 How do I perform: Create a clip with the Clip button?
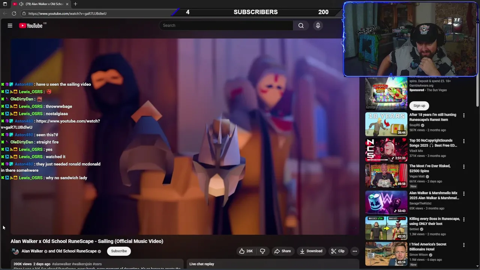(x=337, y=251)
